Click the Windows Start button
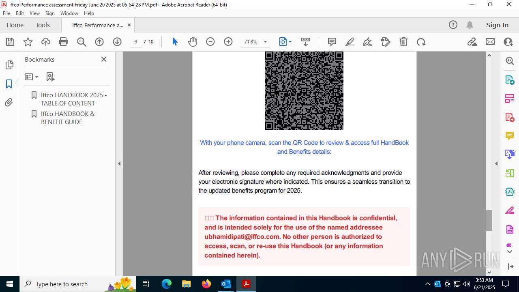This screenshot has height=292, width=519. click(10, 284)
